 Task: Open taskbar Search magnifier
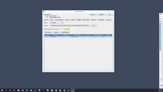6,90
